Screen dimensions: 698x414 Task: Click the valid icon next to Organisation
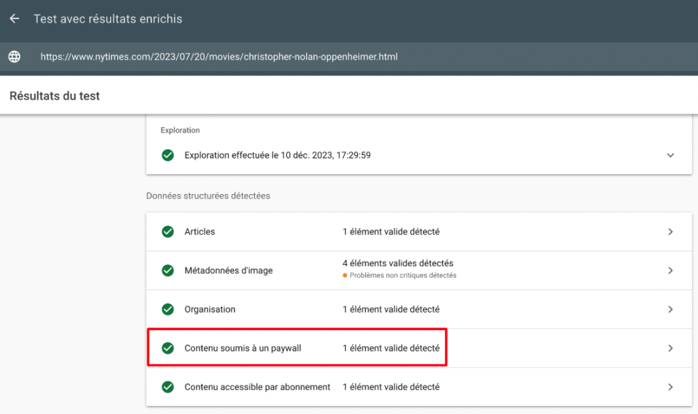[168, 309]
